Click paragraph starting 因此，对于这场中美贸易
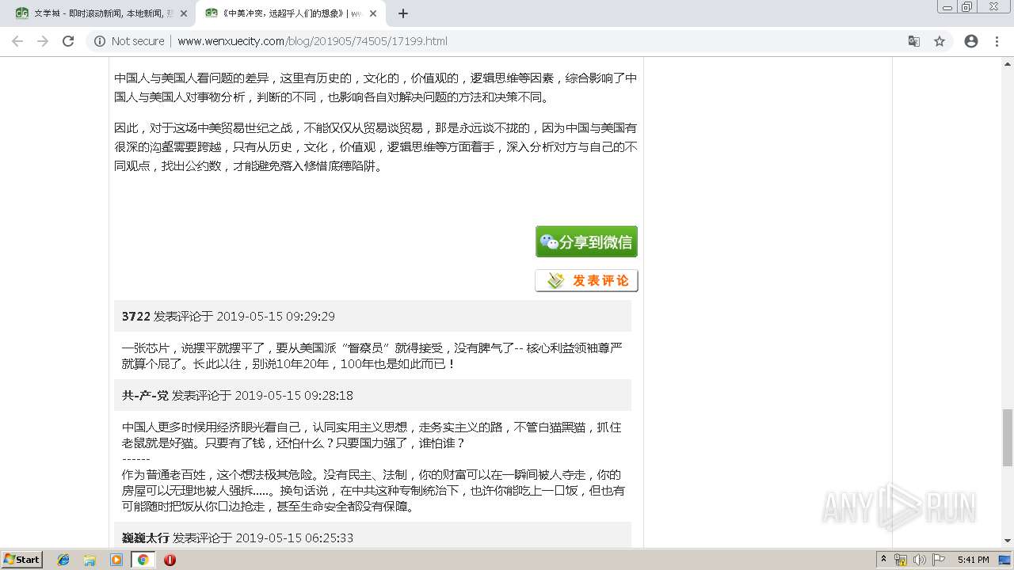 [375, 146]
